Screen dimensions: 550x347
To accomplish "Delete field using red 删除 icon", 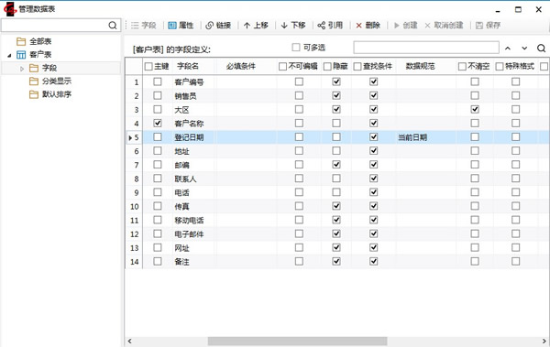I will (358, 26).
